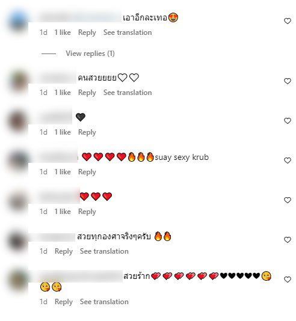The height and width of the screenshot is (321, 296).
Task: Reply to the 'suay sexy krub' comment
Action: click(x=87, y=172)
